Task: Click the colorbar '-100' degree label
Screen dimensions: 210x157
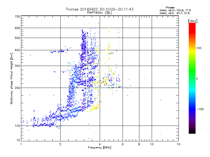Action: [200, 109]
